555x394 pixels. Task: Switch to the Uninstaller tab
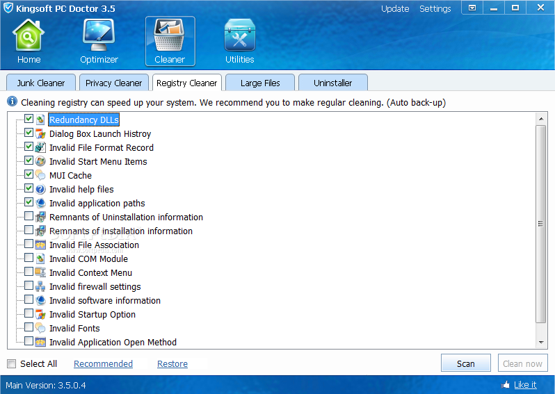(x=332, y=83)
